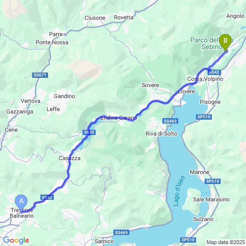Click the Google logo
The image size is (246, 246).
pyautogui.click(x=16, y=240)
